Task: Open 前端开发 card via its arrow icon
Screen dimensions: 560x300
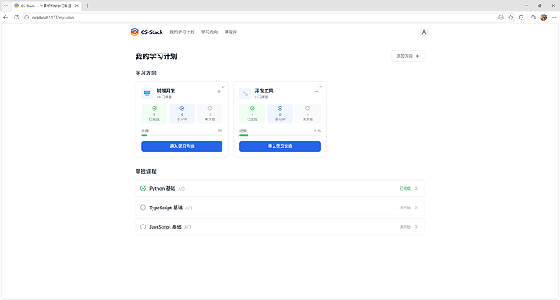Action: click(x=218, y=92)
